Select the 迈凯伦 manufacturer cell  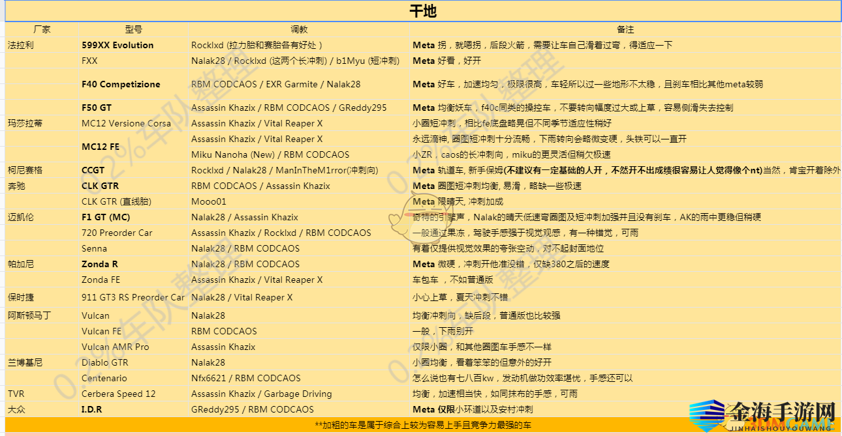(42, 217)
